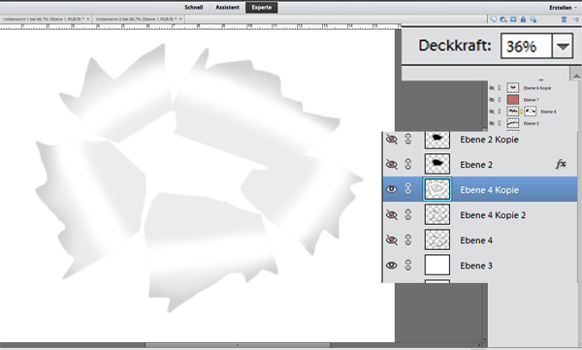Click the layers panel scroll-up arrow
This screenshot has width=582, height=350.
575,76
